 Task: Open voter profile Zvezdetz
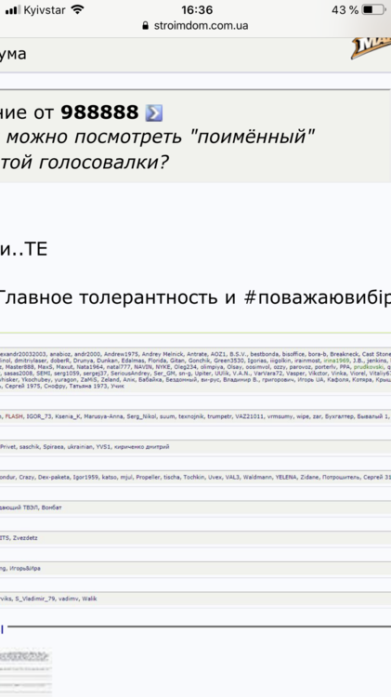[25, 538]
